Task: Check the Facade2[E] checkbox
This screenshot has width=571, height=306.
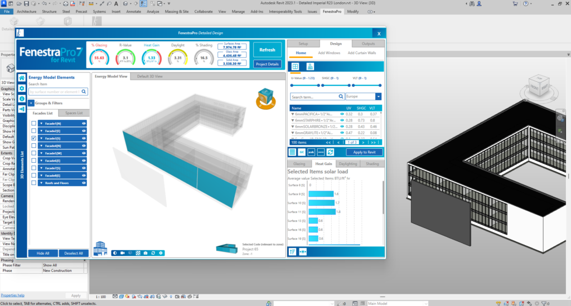Action: [34, 130]
